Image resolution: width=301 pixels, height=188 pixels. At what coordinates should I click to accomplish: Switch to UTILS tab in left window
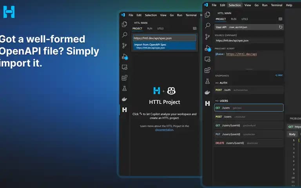tap(160, 28)
